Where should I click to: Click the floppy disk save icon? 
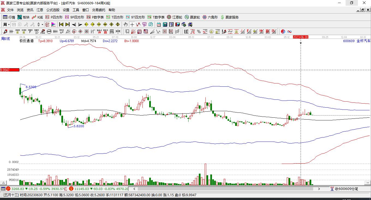[178, 24]
